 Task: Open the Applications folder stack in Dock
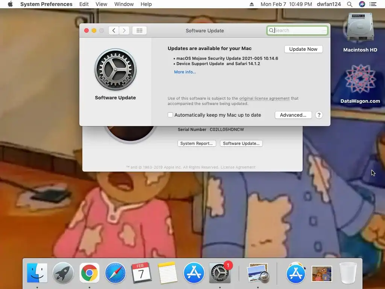296,273
